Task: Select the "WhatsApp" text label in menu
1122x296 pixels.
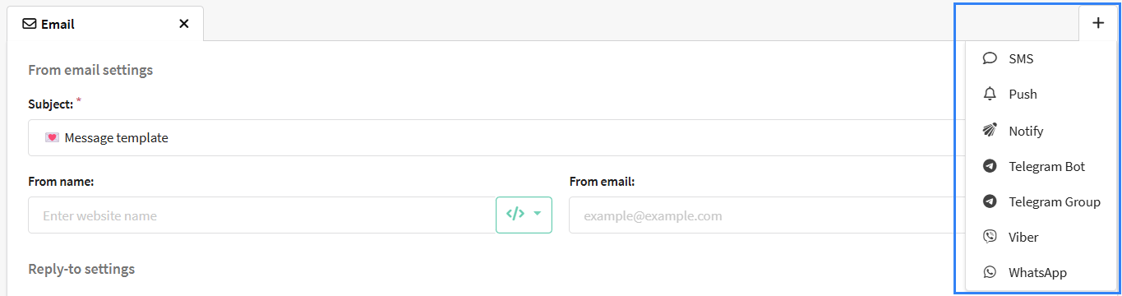Action: point(1037,272)
